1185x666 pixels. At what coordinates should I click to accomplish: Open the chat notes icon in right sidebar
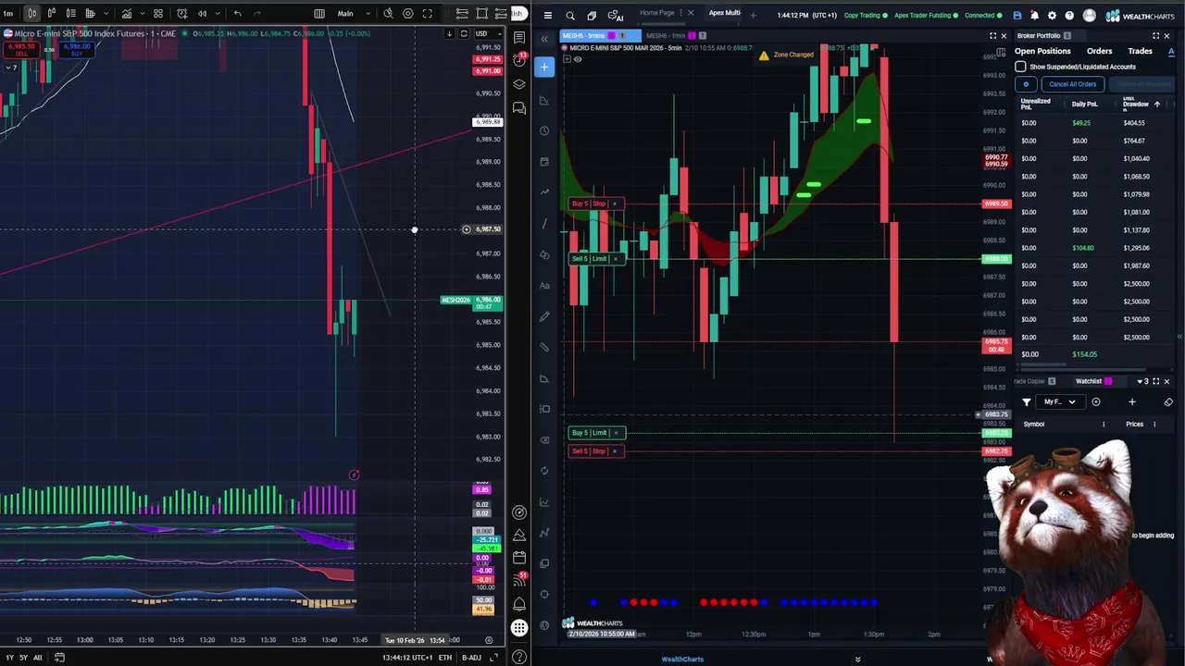click(x=519, y=108)
